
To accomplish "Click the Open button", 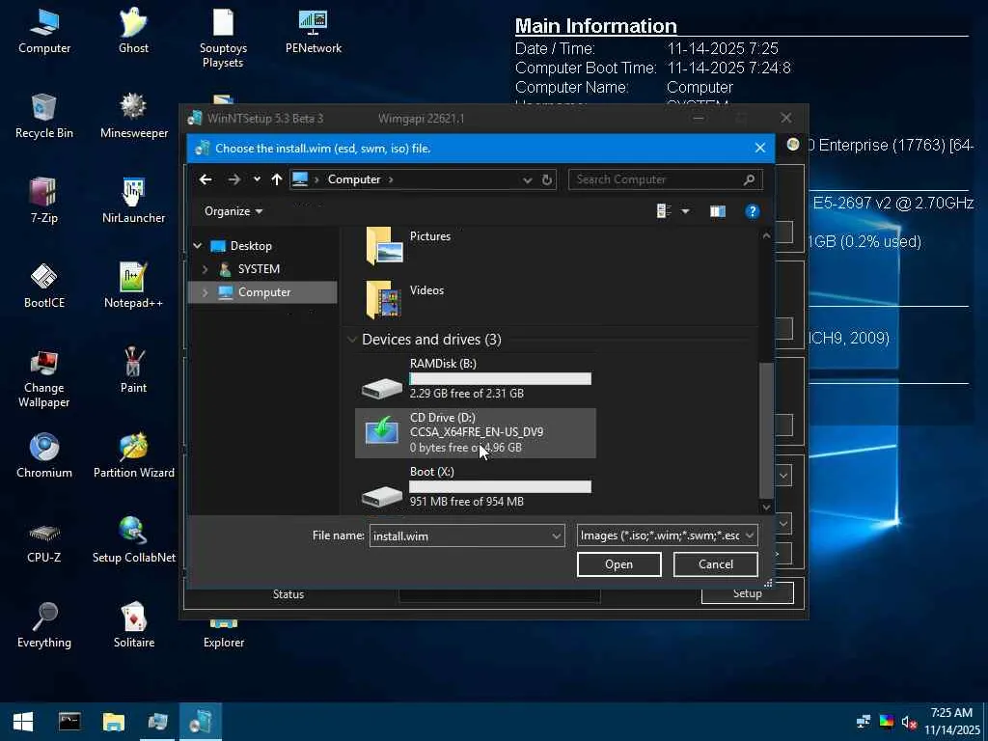I will pos(618,564).
